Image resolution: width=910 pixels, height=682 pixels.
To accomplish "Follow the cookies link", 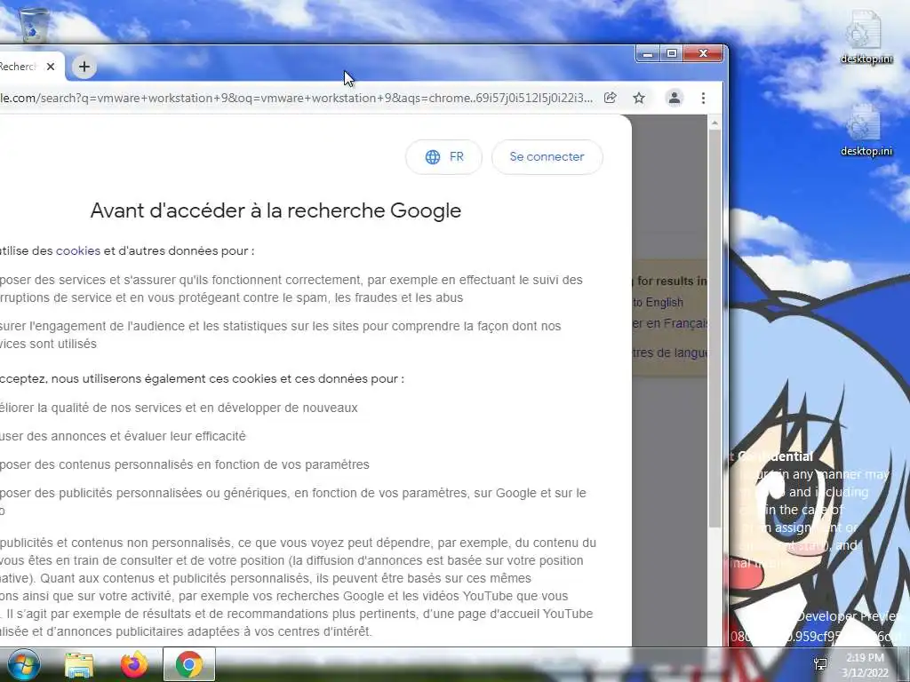I will coord(78,251).
